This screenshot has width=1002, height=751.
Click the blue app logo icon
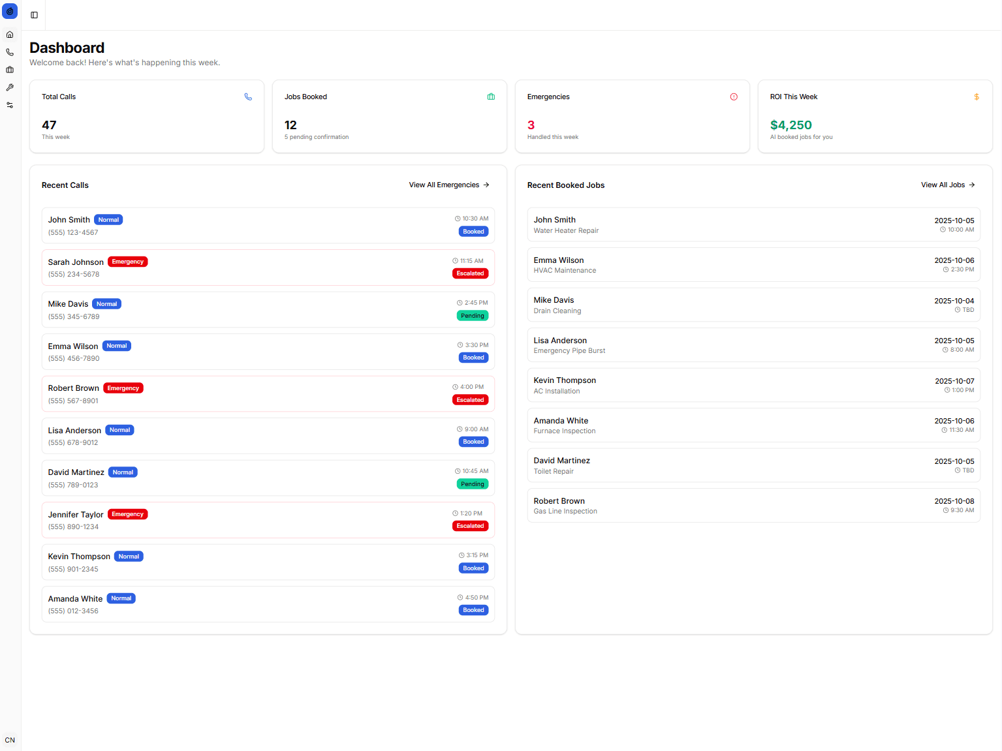pos(10,11)
